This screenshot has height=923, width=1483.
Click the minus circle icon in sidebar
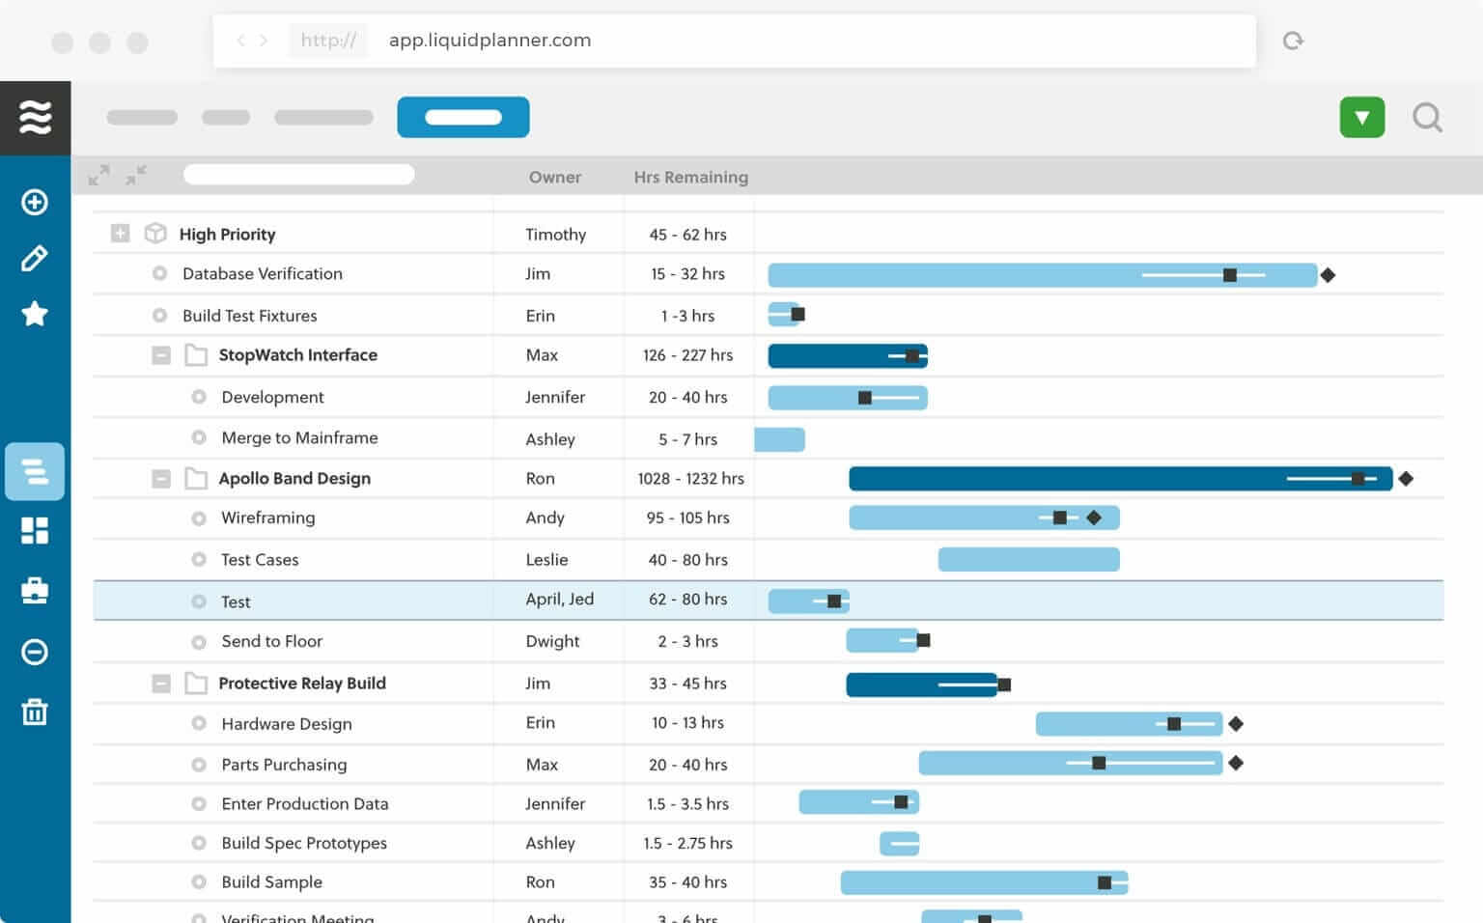(x=35, y=652)
